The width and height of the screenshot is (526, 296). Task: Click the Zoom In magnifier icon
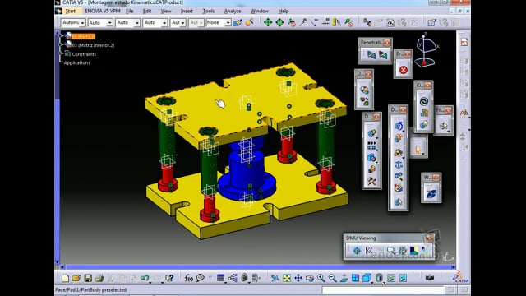[321, 278]
